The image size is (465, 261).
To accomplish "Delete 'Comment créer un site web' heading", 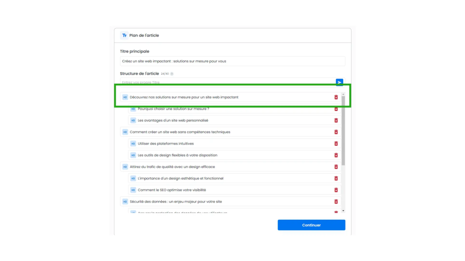I will pyautogui.click(x=336, y=132).
